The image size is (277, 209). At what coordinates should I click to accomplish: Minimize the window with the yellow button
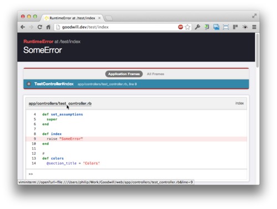[29, 17]
